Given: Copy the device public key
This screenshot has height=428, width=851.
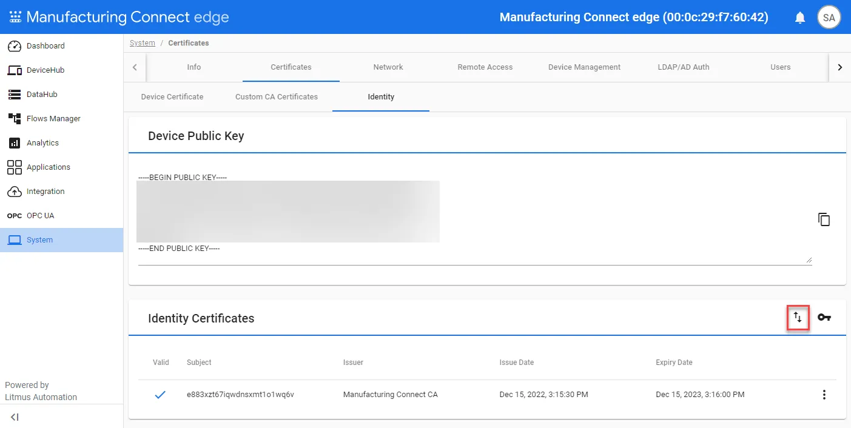Looking at the screenshot, I should pos(824,219).
